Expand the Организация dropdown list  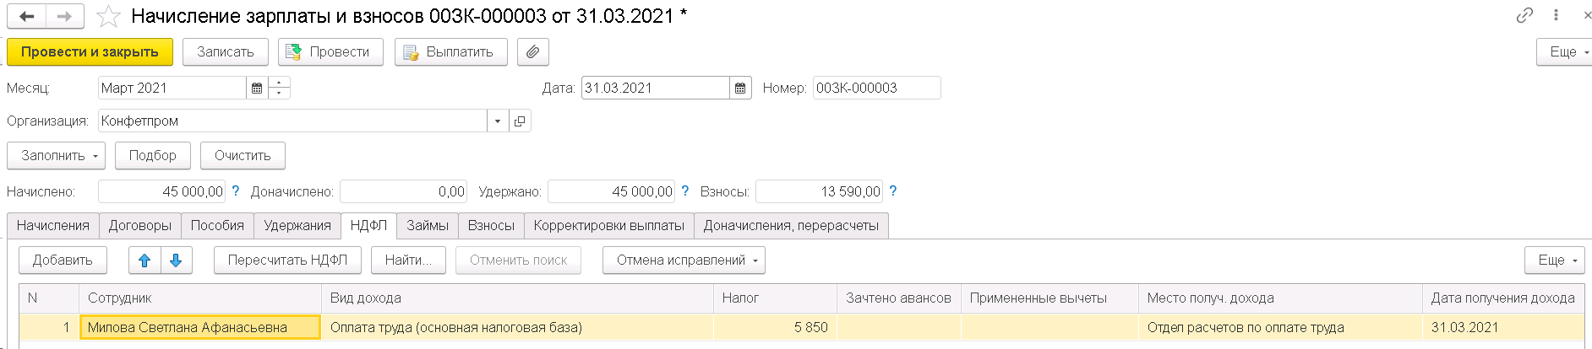click(x=498, y=121)
